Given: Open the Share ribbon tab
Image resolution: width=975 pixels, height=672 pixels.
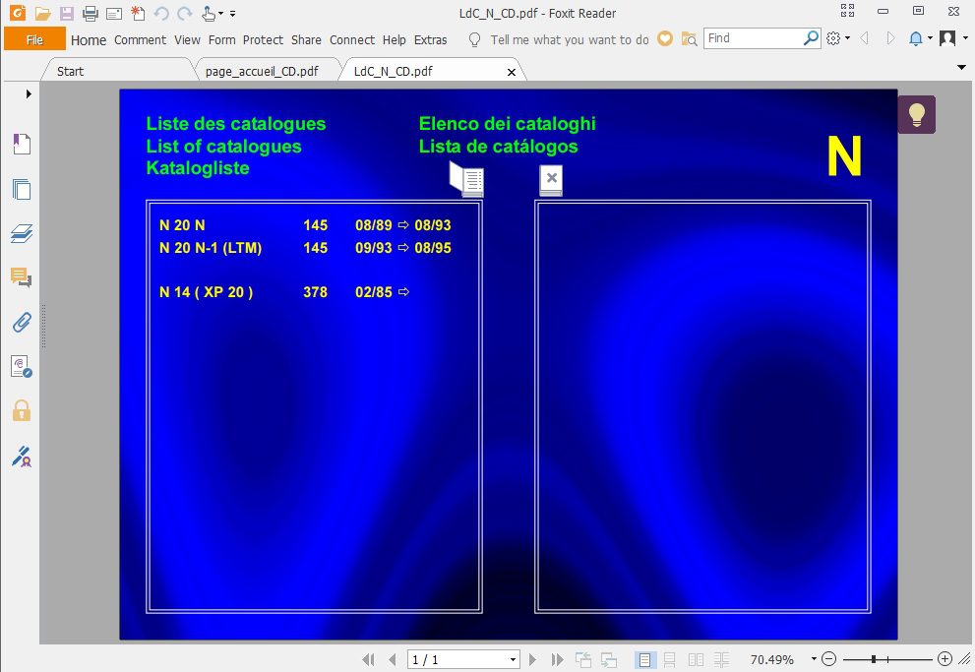Looking at the screenshot, I should coord(306,39).
